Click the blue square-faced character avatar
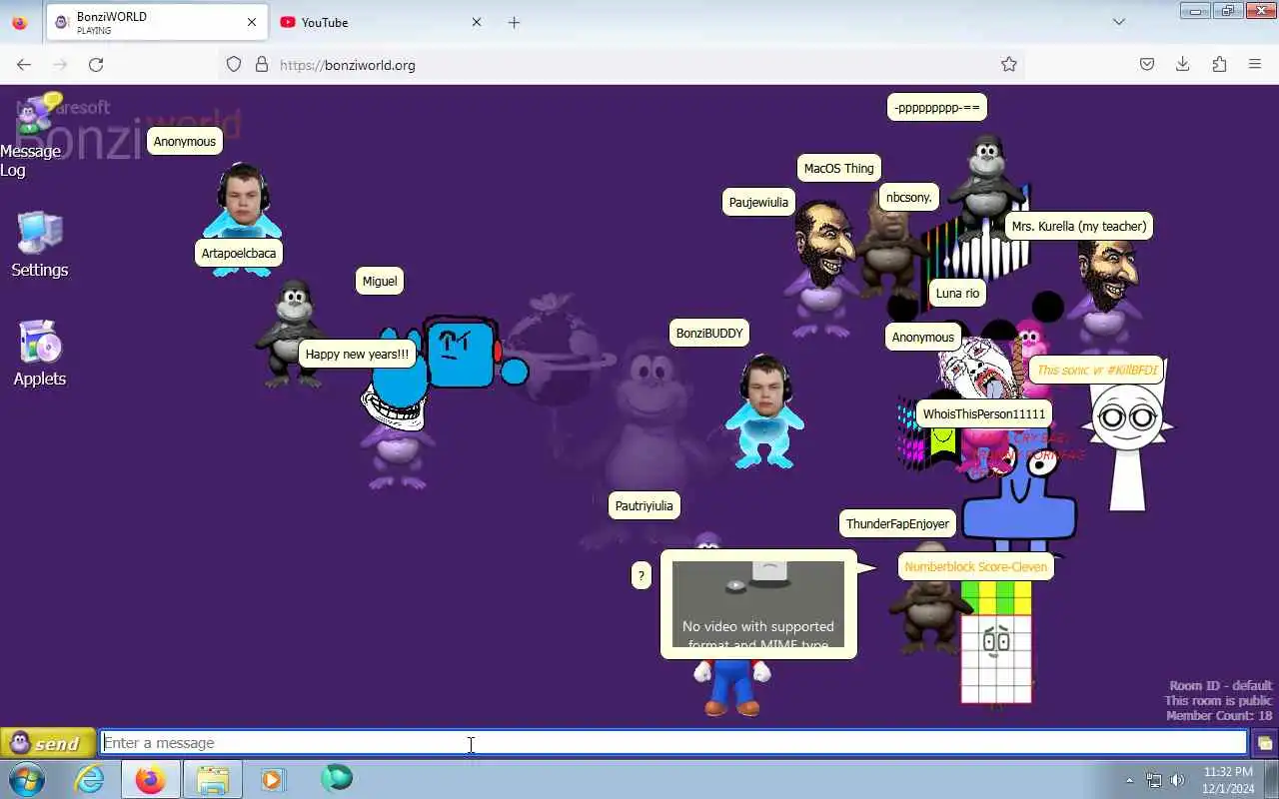Image resolution: width=1279 pixels, height=799 pixels. click(461, 354)
